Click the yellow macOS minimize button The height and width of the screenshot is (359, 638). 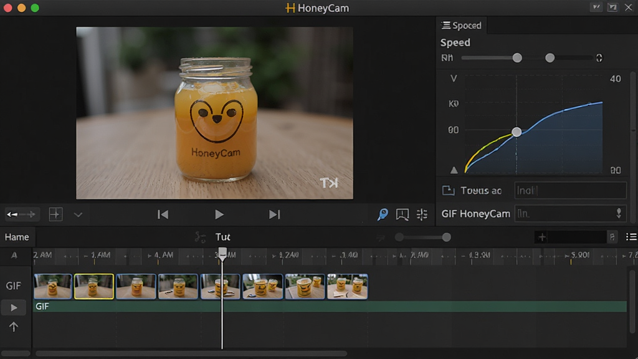click(x=22, y=7)
